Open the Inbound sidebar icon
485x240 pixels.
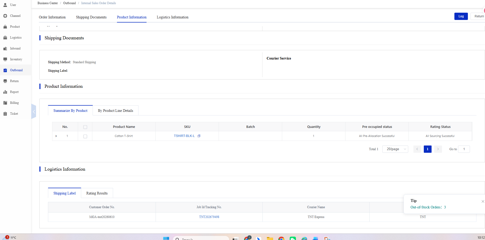(x=5, y=48)
